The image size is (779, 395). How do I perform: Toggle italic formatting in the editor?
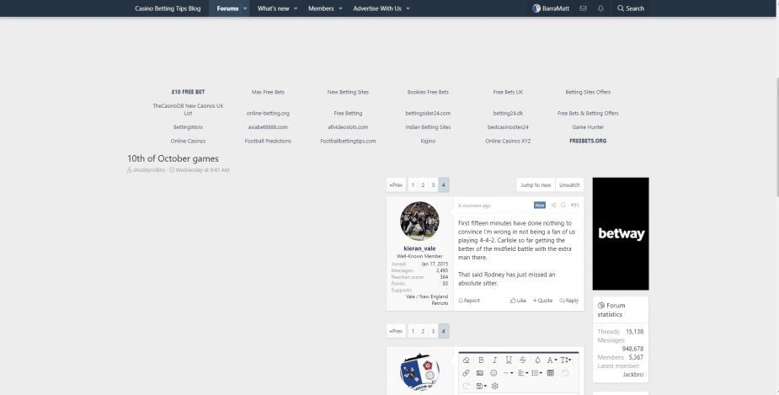(494, 360)
